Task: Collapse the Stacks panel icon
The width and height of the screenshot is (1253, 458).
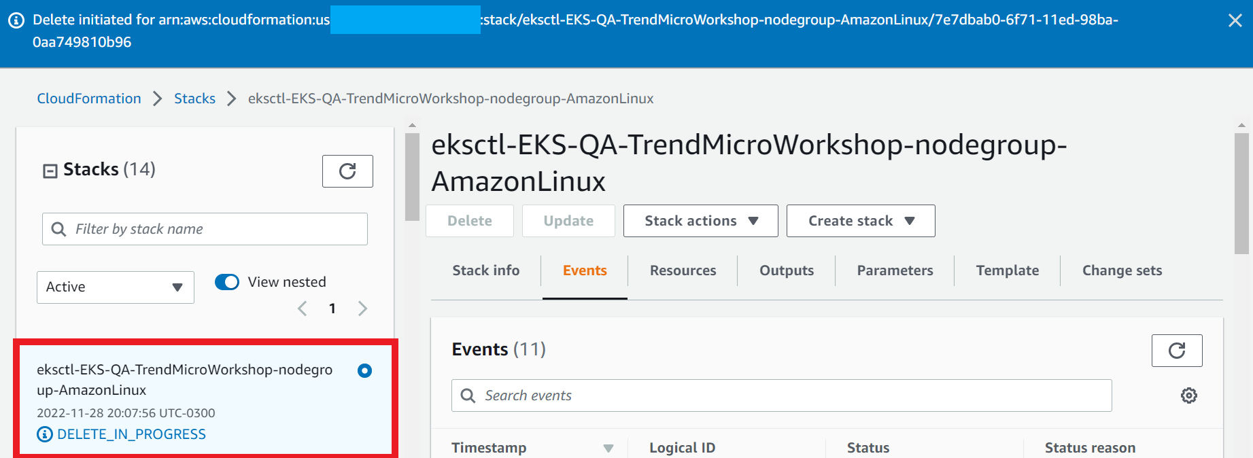Action: pyautogui.click(x=50, y=171)
